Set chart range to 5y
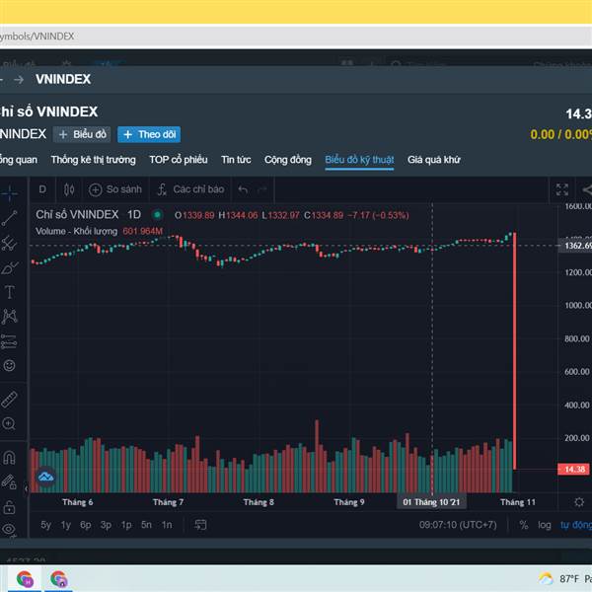 click(x=45, y=525)
